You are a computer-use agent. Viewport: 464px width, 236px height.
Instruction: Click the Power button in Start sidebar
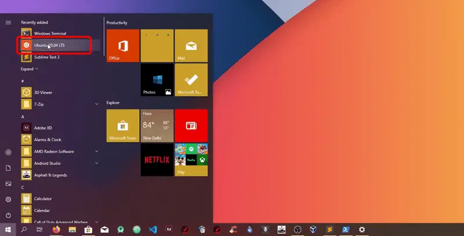click(x=8, y=215)
